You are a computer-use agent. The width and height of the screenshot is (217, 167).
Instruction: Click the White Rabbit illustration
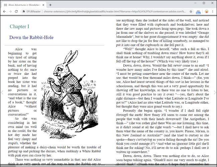69,95
